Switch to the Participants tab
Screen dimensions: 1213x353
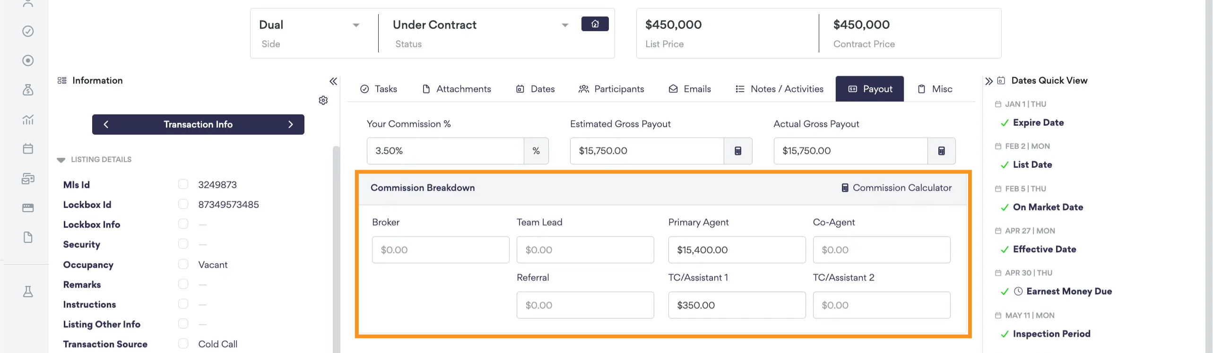(x=611, y=89)
